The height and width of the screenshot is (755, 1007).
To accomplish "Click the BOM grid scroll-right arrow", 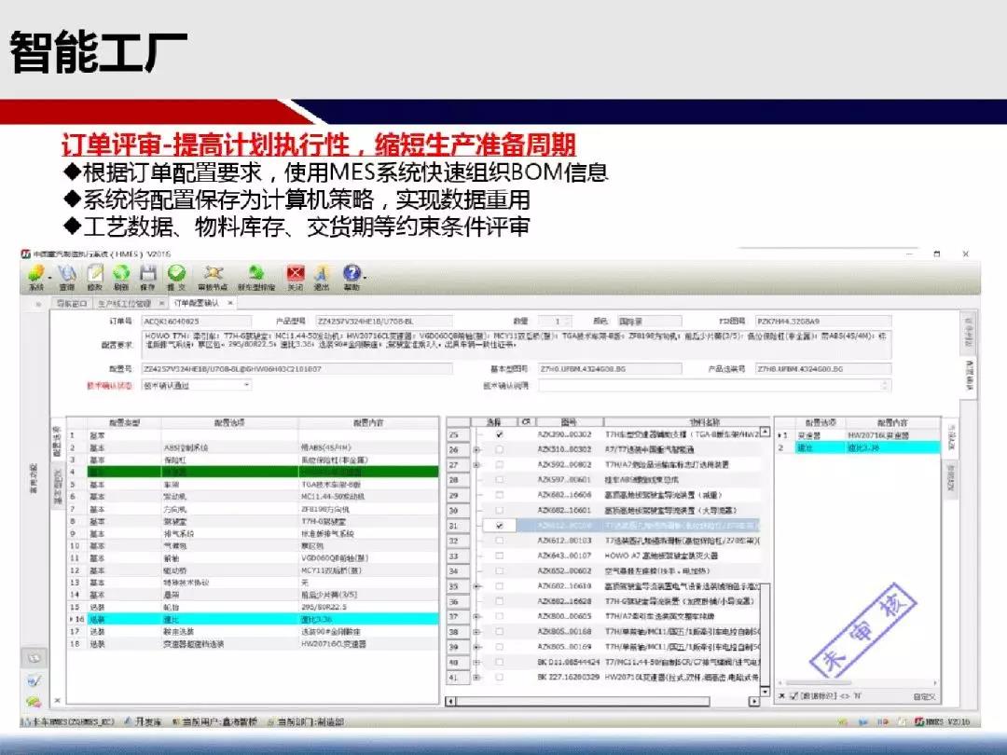I will (753, 702).
